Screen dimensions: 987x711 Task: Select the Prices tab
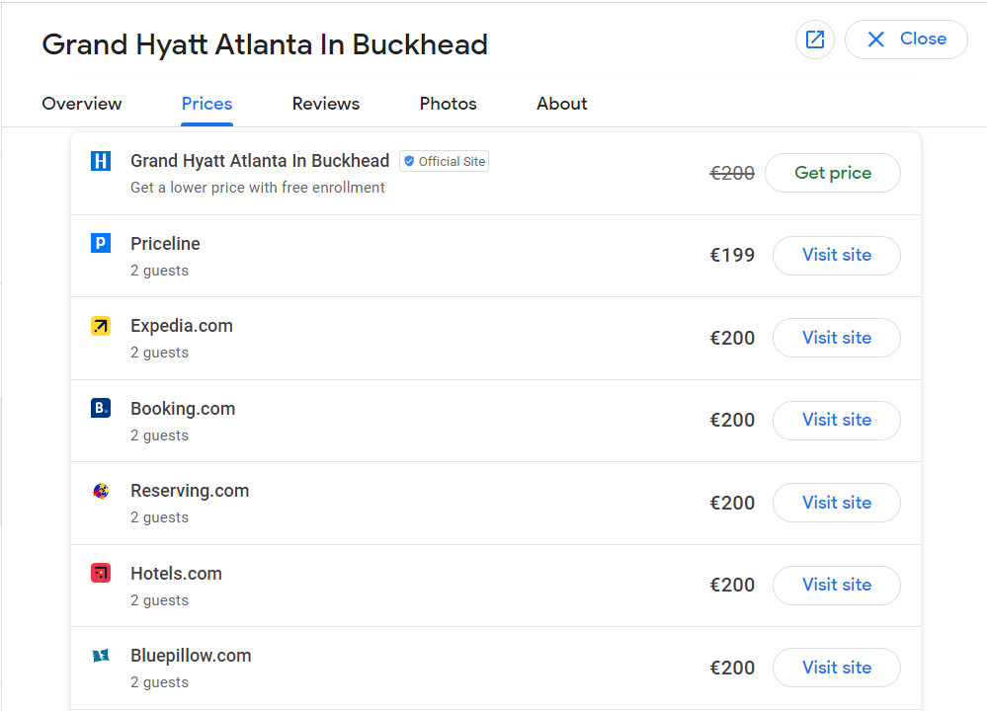207,104
